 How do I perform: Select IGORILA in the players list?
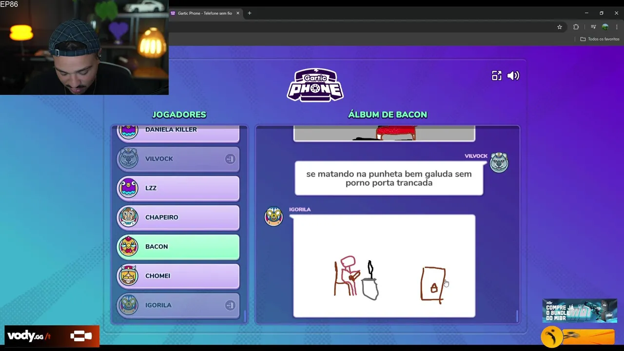(x=178, y=305)
